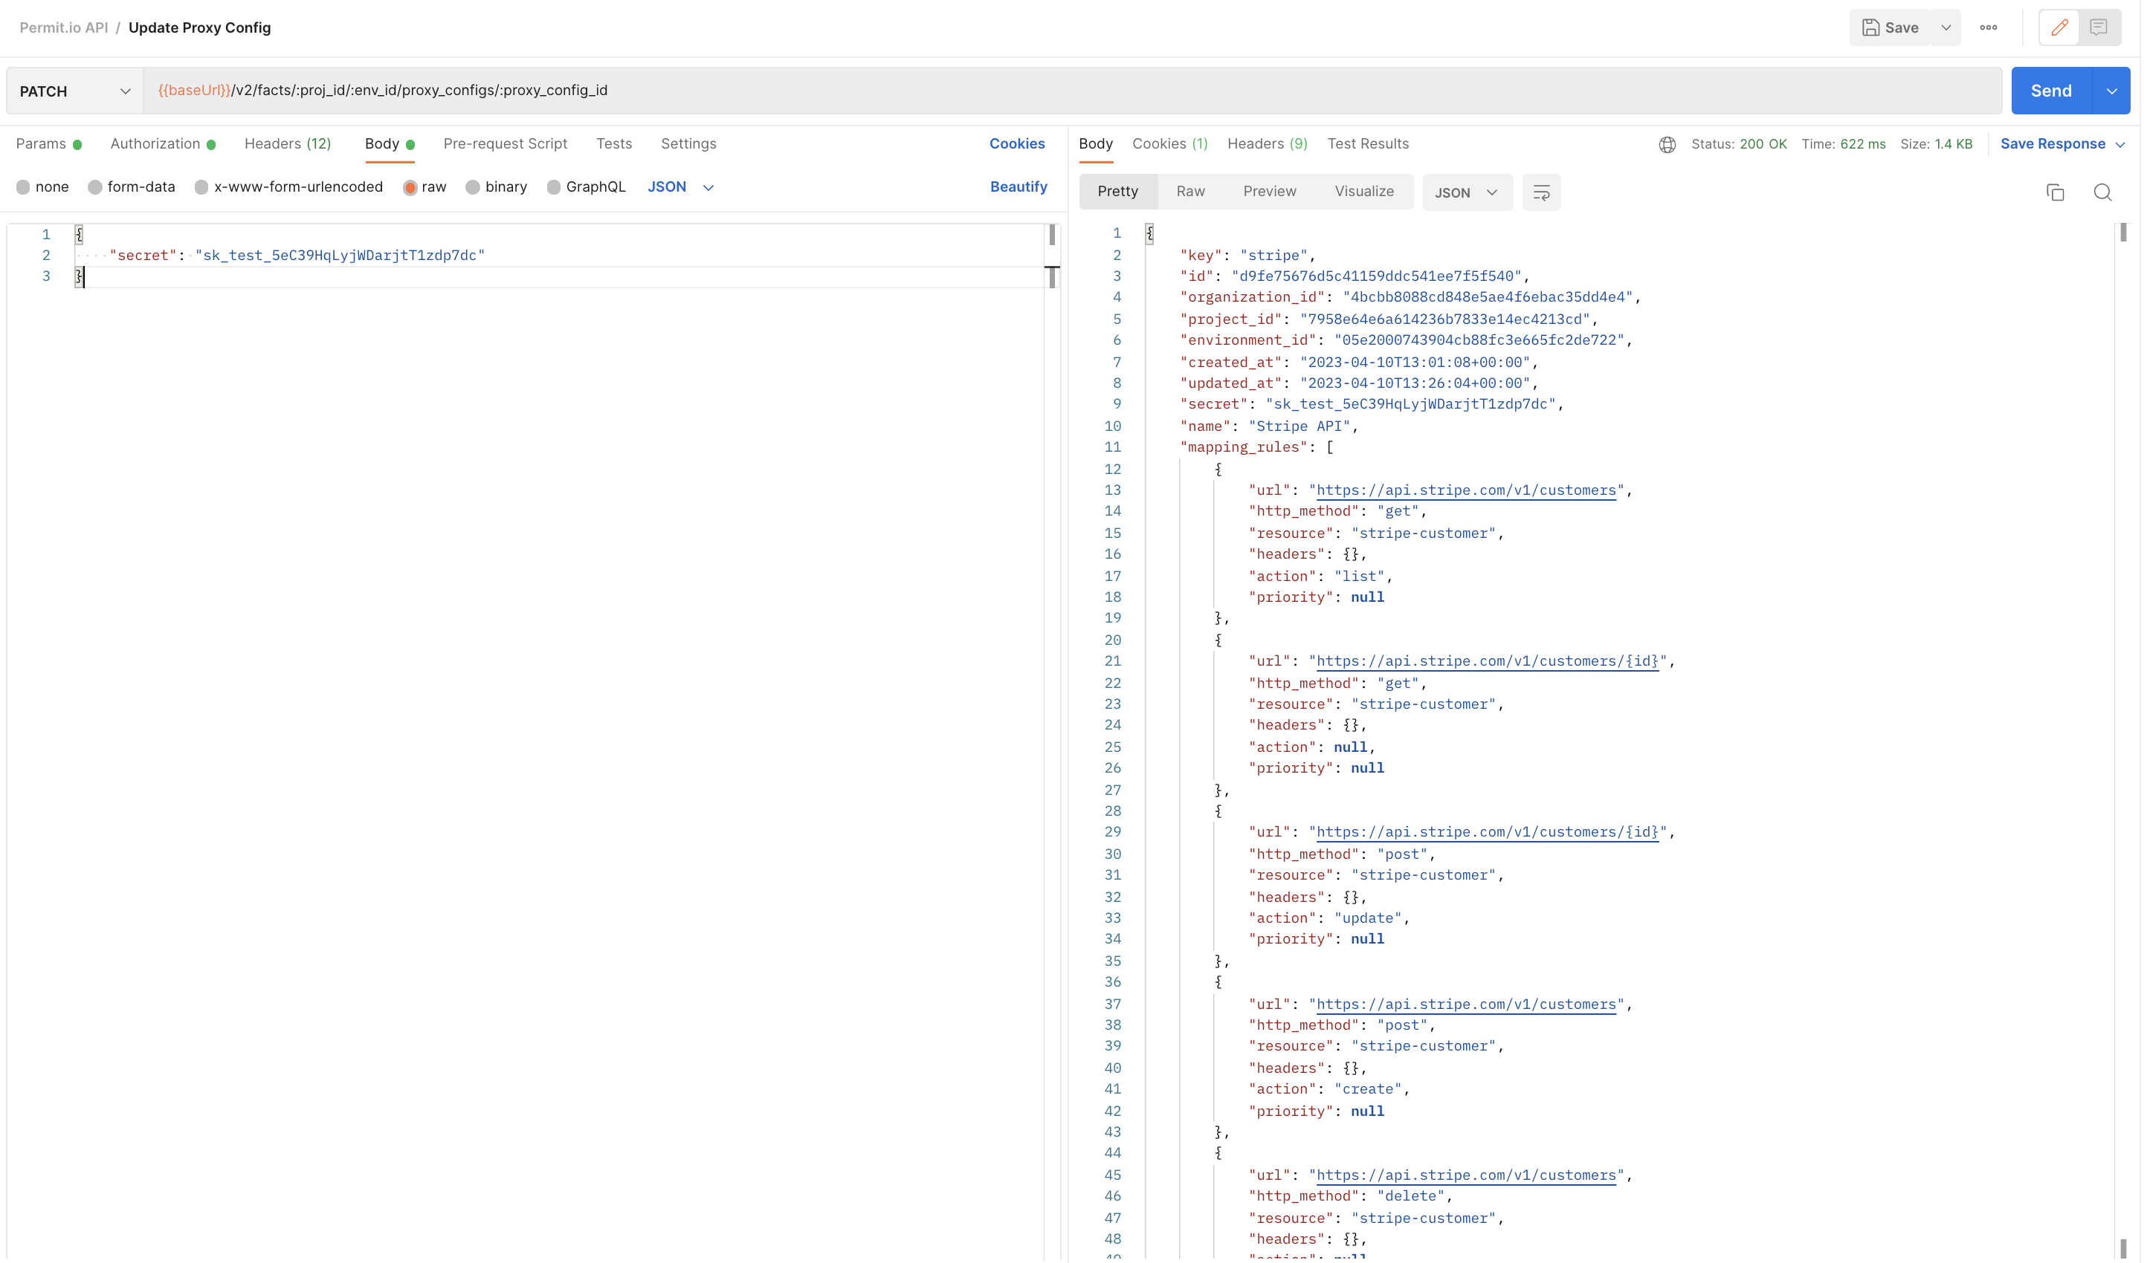2147x1263 pixels.
Task: Open the JSON body format dropdown
Action: [680, 186]
